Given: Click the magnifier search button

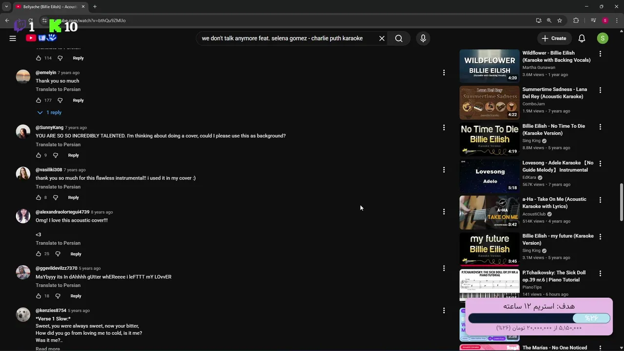Looking at the screenshot, I should click(x=399, y=38).
